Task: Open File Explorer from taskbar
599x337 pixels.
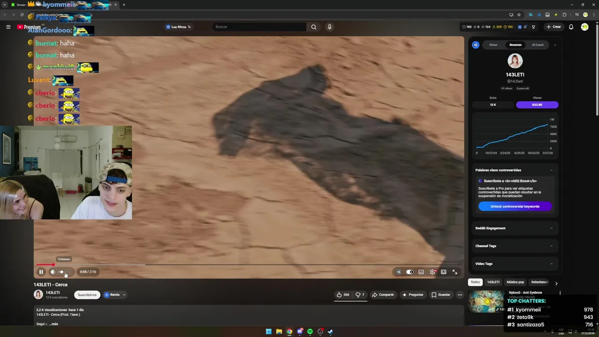Action: click(x=279, y=331)
